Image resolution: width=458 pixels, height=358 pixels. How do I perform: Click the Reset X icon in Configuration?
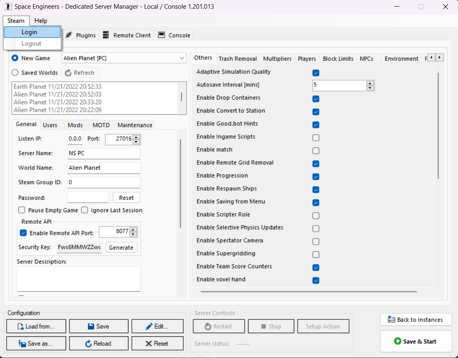pyautogui.click(x=149, y=343)
